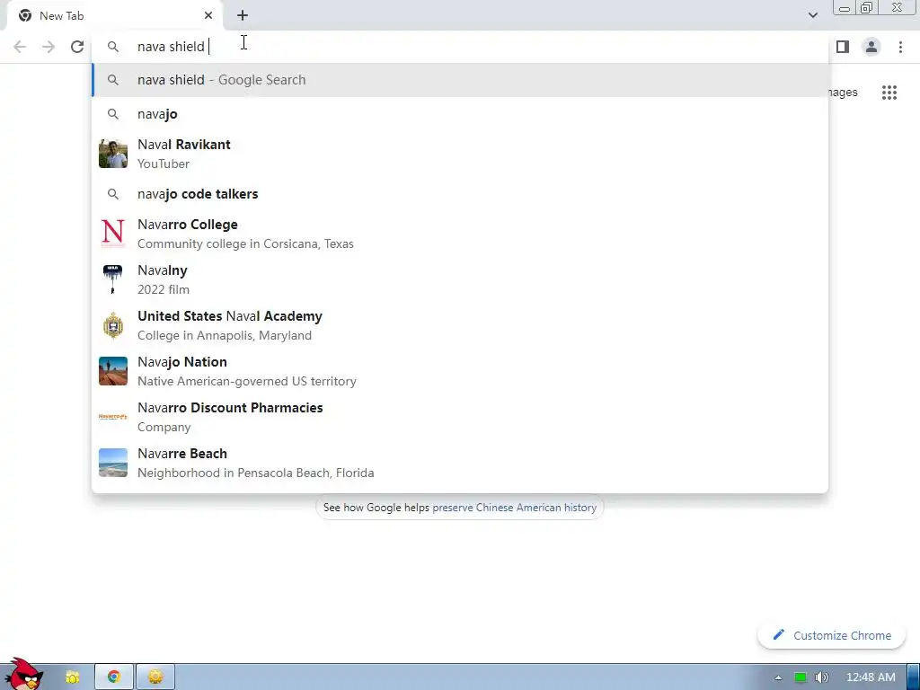Screen dimensions: 920x690
Task: Select Navarro College suggestion
Action: click(460, 234)
